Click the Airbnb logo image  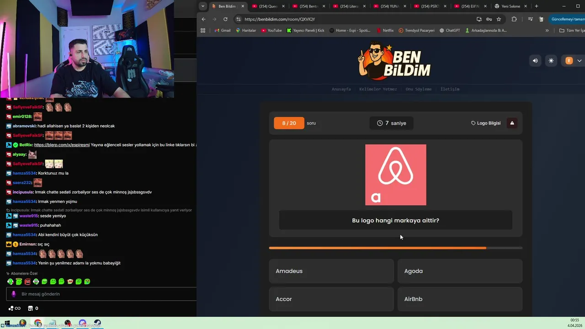(396, 175)
